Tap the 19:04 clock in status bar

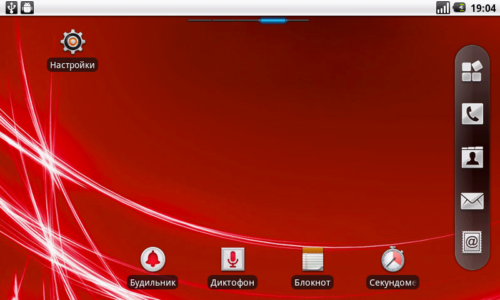[483, 8]
